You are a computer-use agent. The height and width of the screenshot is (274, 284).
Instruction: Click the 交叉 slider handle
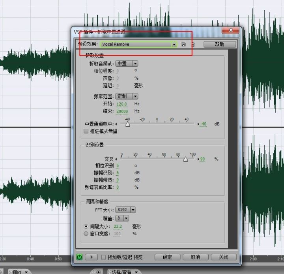point(185,159)
